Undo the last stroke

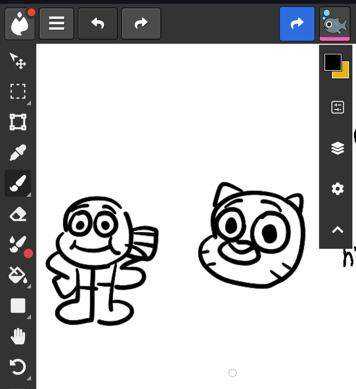[98, 24]
